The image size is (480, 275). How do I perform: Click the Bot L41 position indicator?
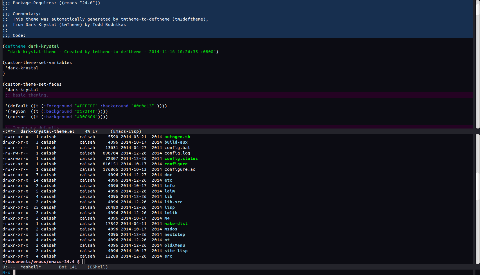[68, 267]
